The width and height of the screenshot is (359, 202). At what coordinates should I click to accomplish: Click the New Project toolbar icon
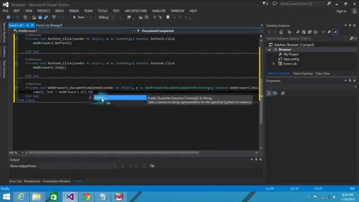(26, 17)
